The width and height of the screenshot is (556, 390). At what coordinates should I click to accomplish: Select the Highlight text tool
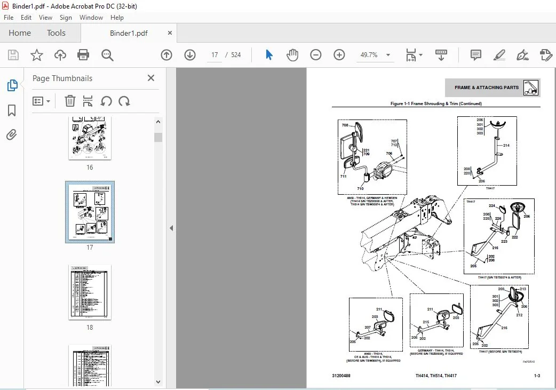coord(499,55)
